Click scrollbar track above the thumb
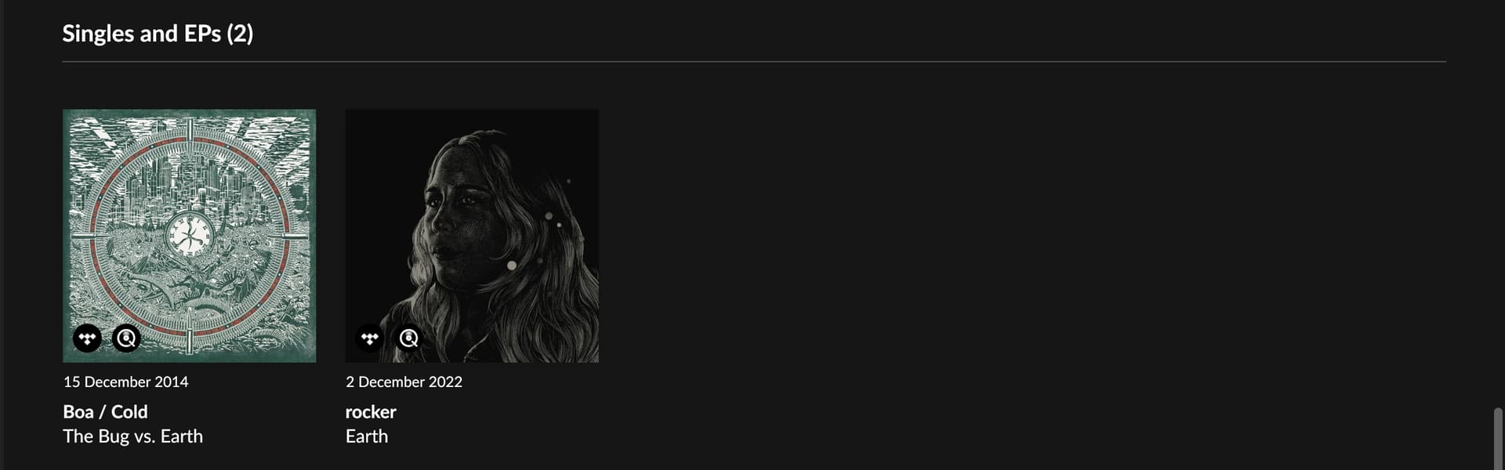This screenshot has height=470, width=1505. [x=1499, y=204]
